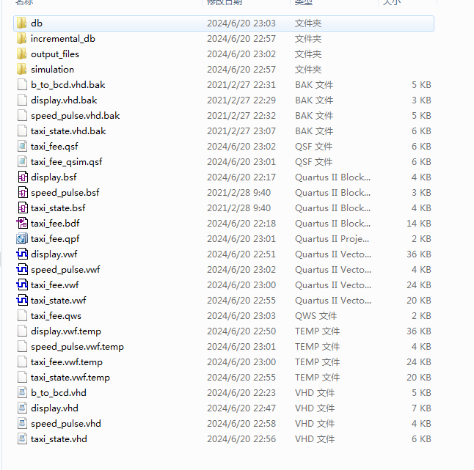Select the file name 'taxi_fee.vwf'

pyautogui.click(x=54, y=285)
